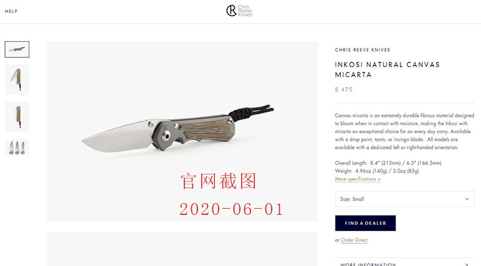
Task: Select the thumbnail showing three blade shapes
Action: point(17,147)
